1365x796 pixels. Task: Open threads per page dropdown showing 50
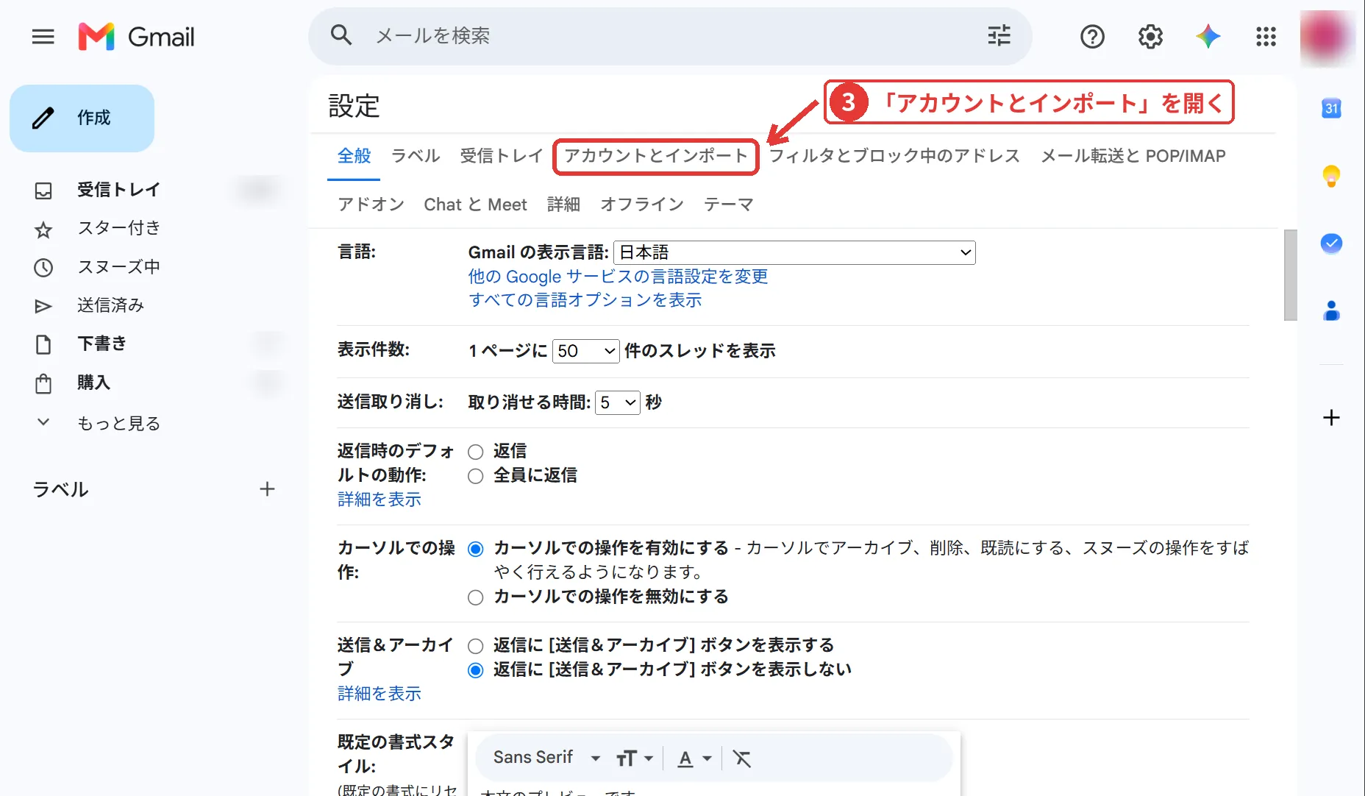coord(585,351)
